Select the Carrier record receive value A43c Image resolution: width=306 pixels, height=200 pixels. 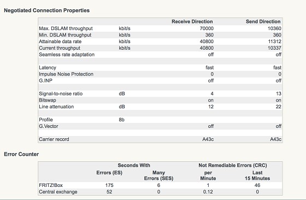208,139
